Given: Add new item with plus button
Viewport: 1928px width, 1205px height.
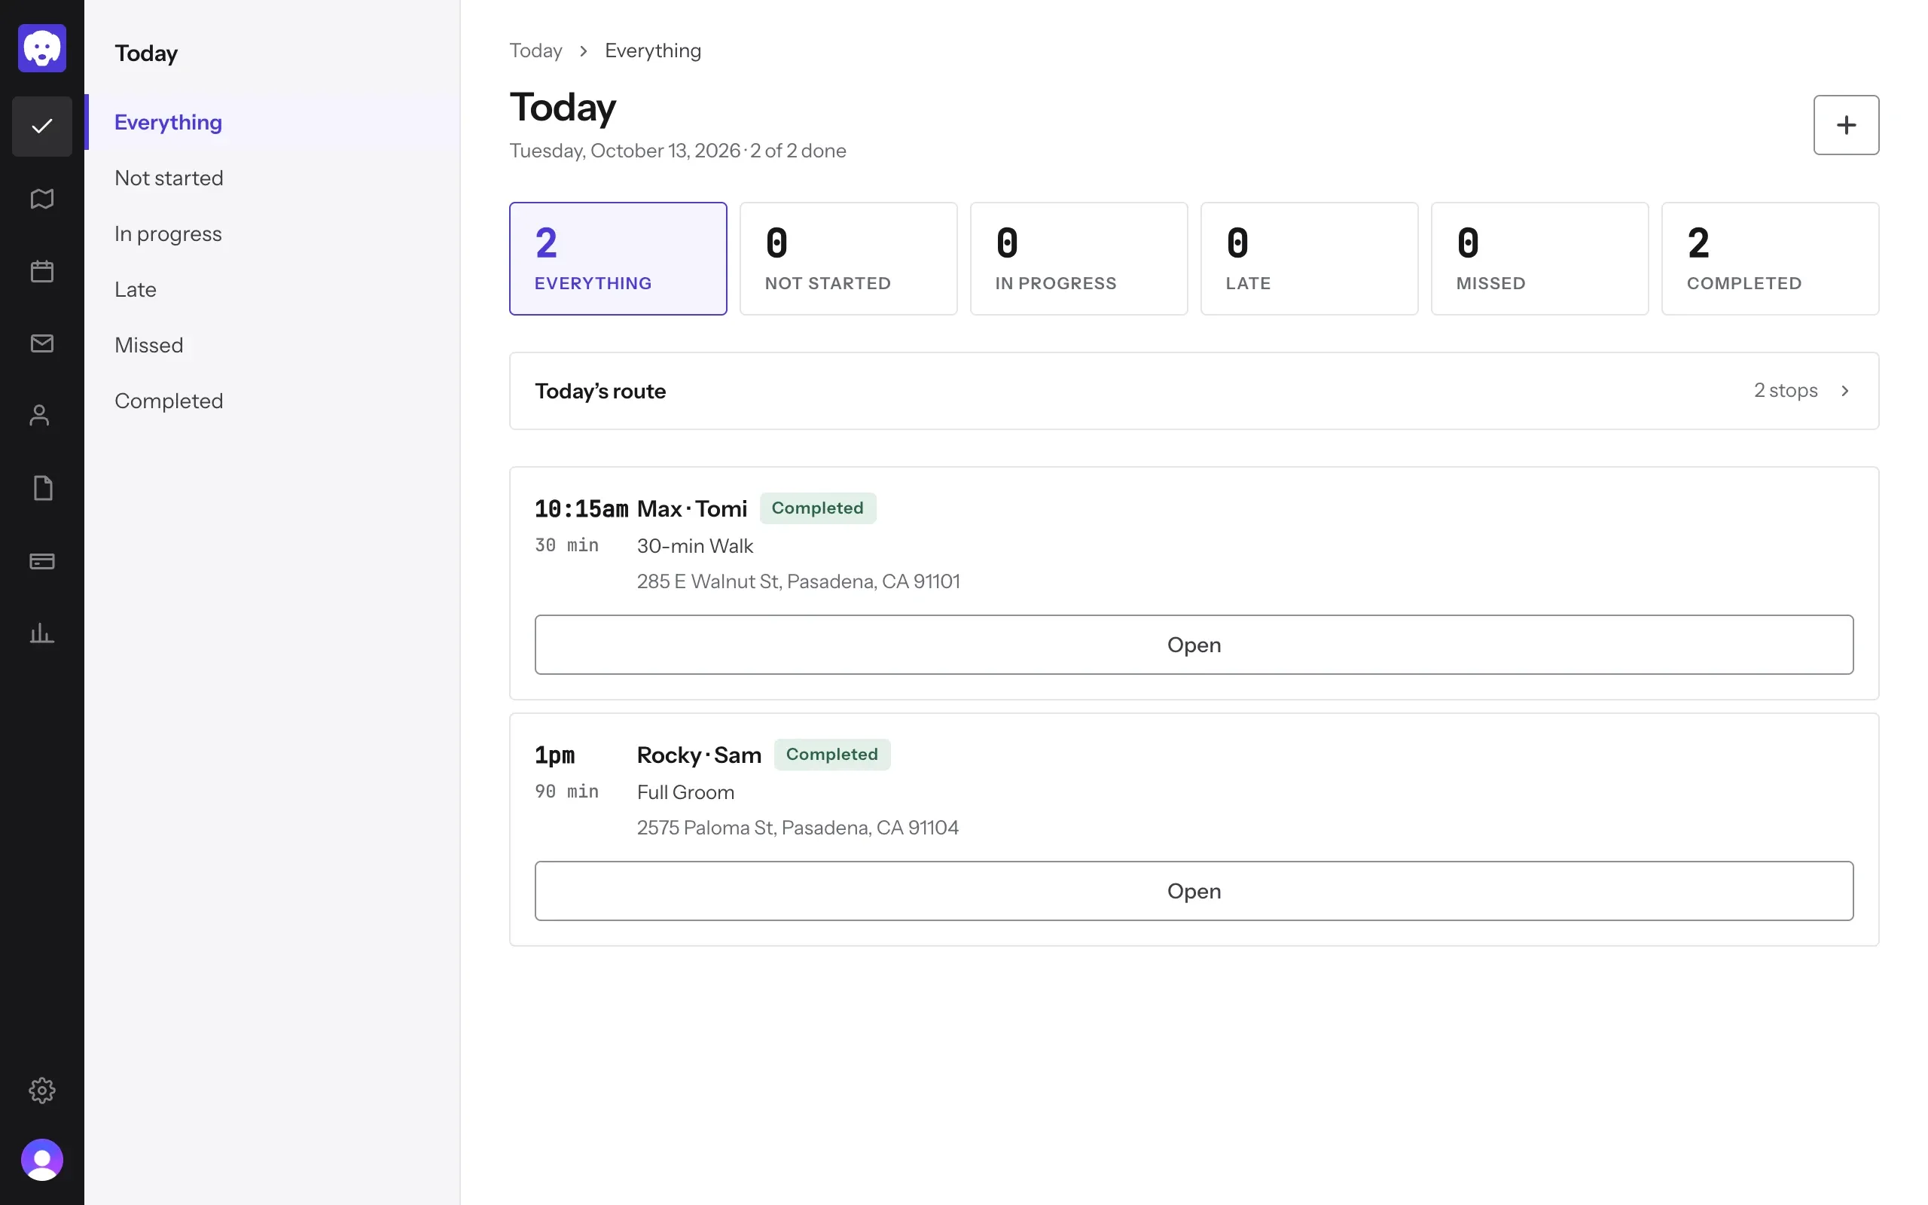Looking at the screenshot, I should [x=1845, y=125].
